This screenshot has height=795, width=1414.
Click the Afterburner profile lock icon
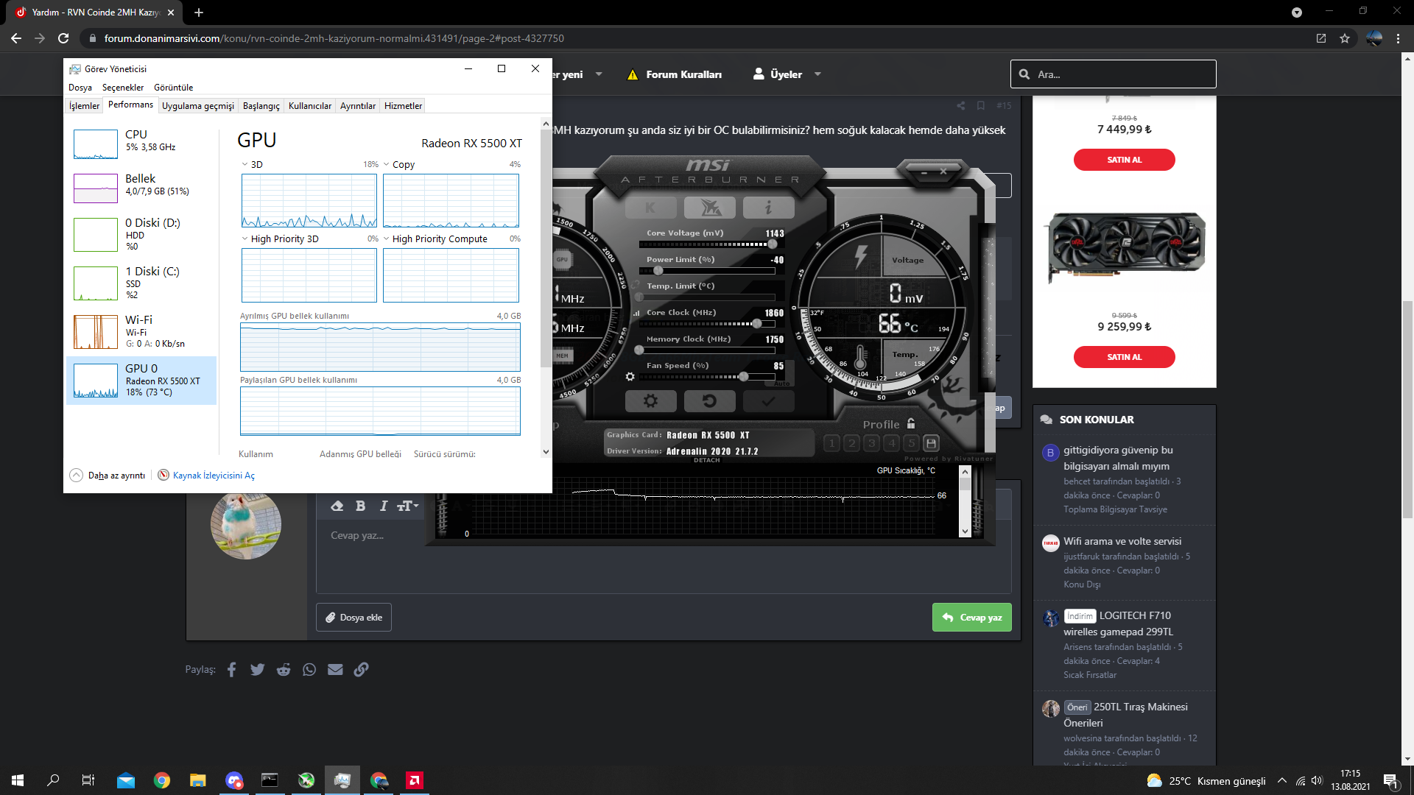click(911, 424)
